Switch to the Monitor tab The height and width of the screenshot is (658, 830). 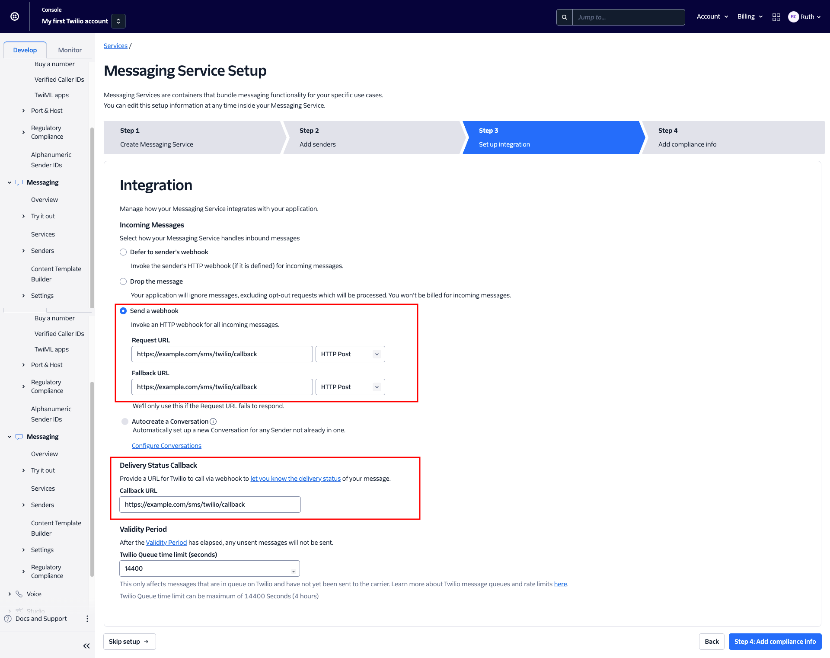[x=70, y=50]
